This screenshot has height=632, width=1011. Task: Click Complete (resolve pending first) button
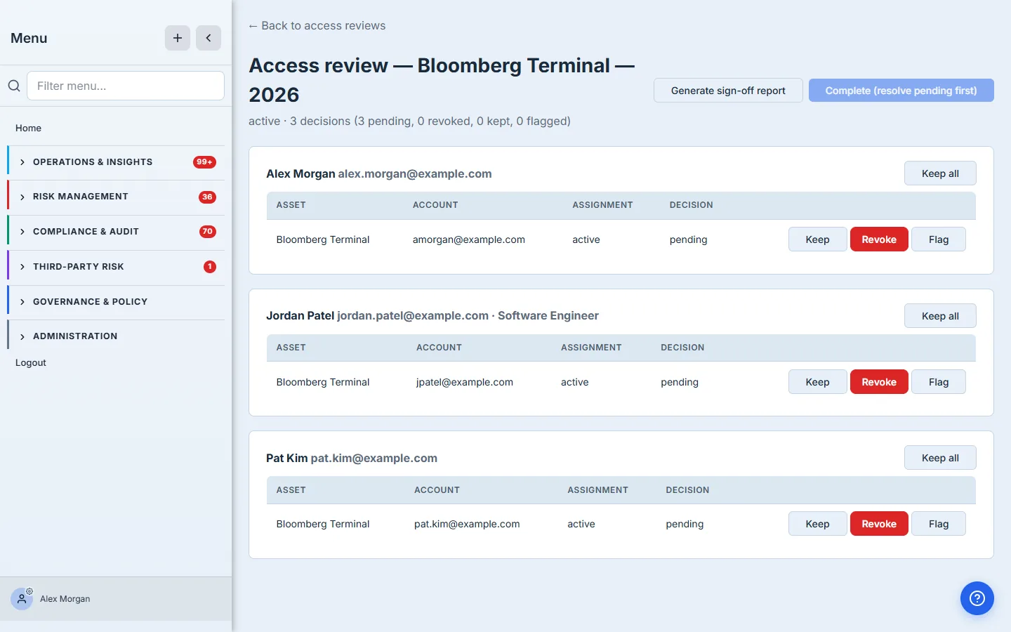click(901, 91)
